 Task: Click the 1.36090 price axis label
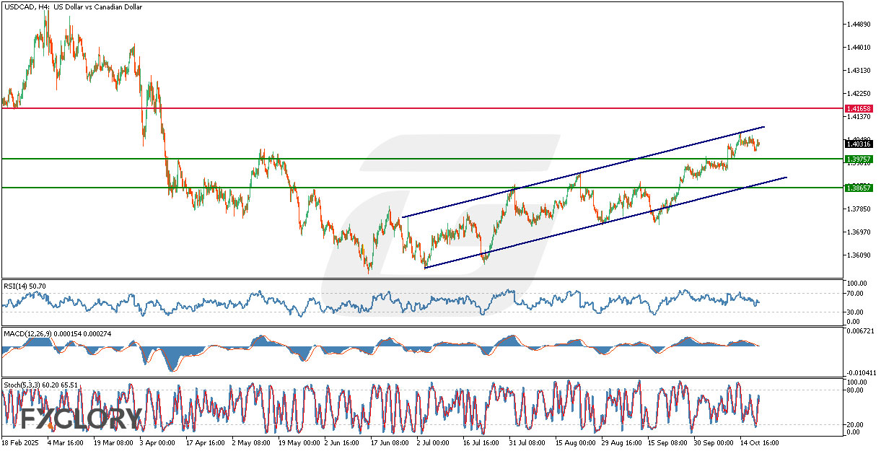856,255
